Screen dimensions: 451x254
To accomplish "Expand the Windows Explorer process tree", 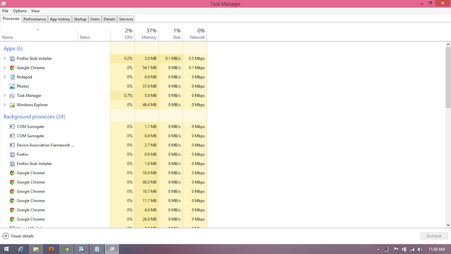I will tap(5, 105).
